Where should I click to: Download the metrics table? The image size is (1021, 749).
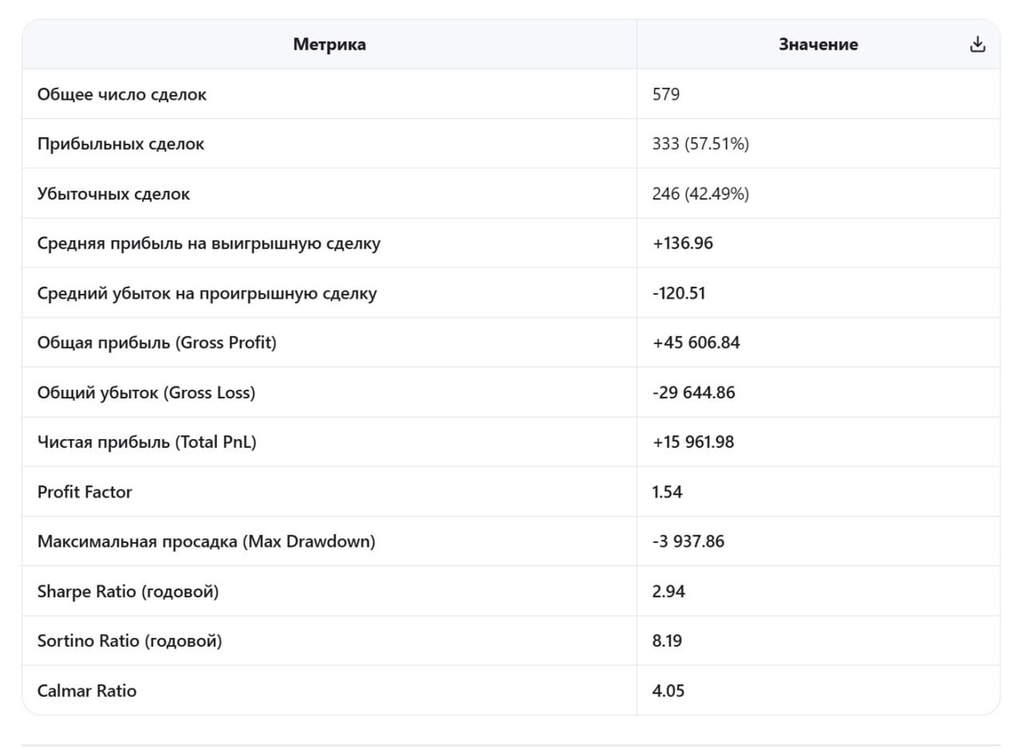pos(978,45)
